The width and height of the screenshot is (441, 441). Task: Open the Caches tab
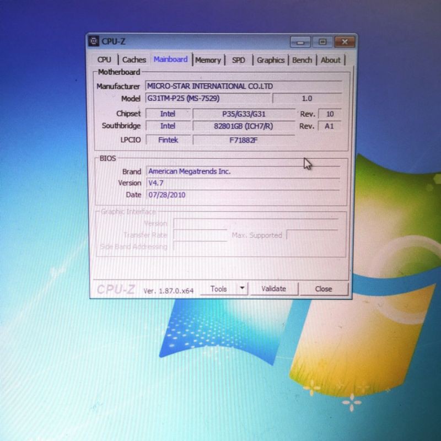[x=134, y=60]
